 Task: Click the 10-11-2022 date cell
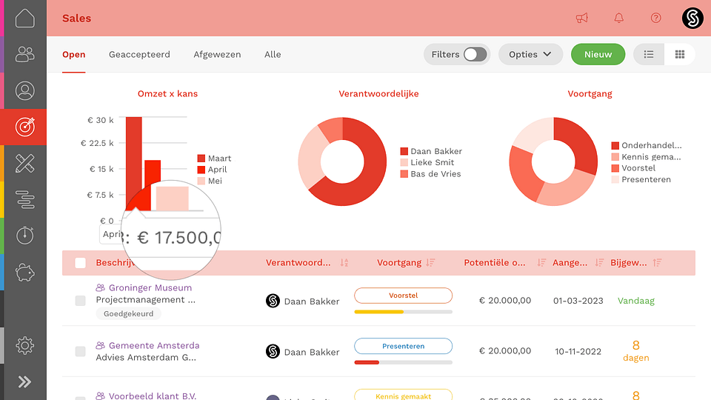(x=578, y=351)
